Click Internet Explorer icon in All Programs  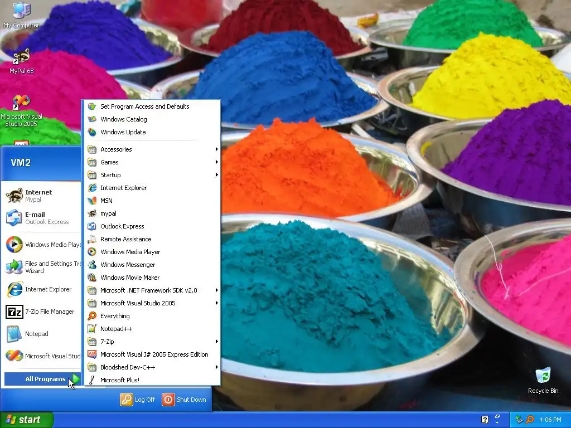(x=92, y=188)
